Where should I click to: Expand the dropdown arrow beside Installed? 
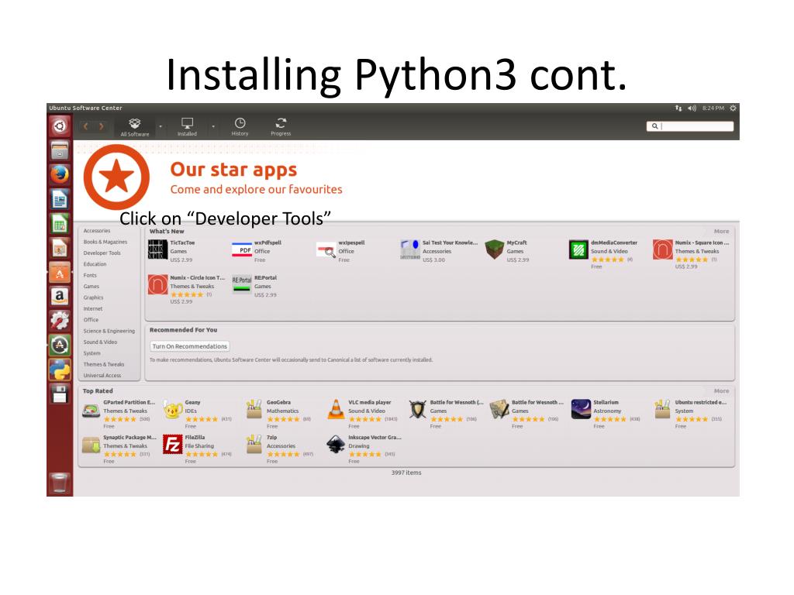pos(213,126)
